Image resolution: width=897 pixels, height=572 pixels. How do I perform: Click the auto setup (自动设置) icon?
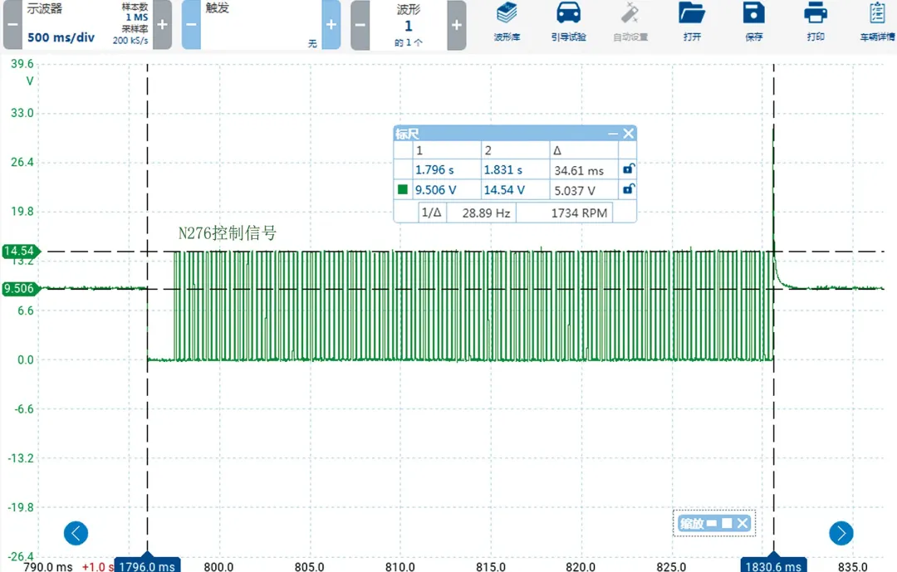(630, 22)
